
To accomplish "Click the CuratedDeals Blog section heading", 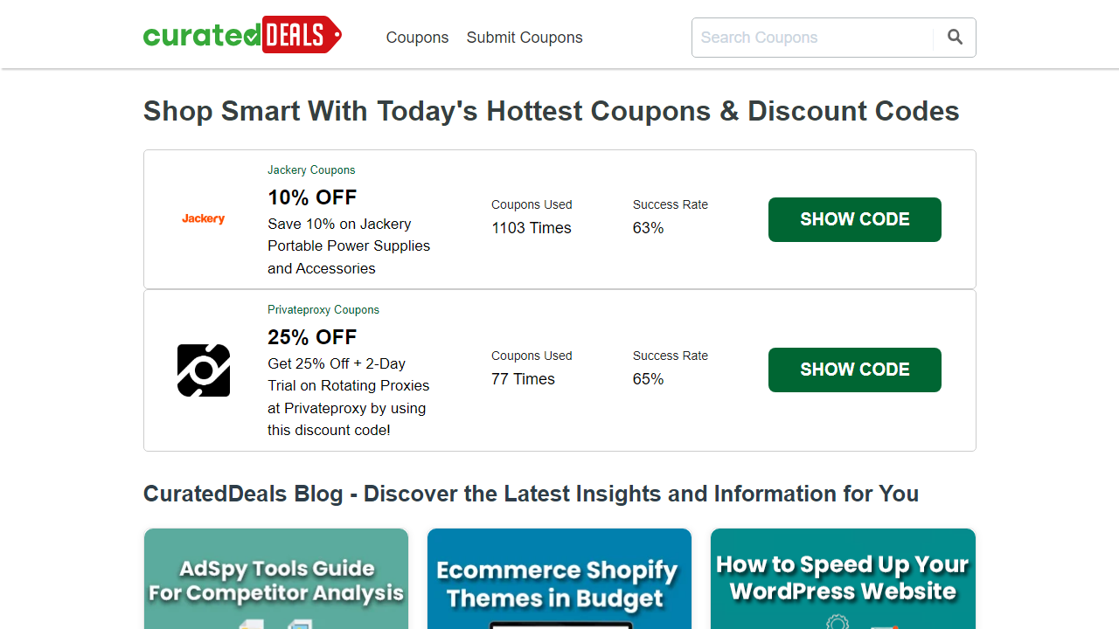I will (x=531, y=494).
